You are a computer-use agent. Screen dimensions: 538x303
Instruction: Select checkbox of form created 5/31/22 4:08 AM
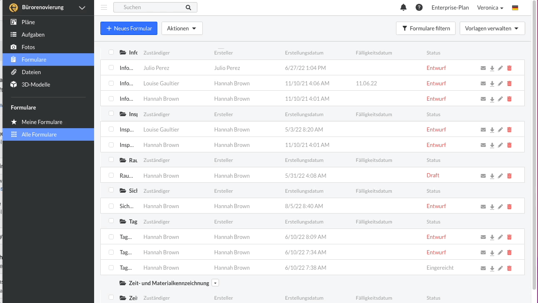coord(111,176)
